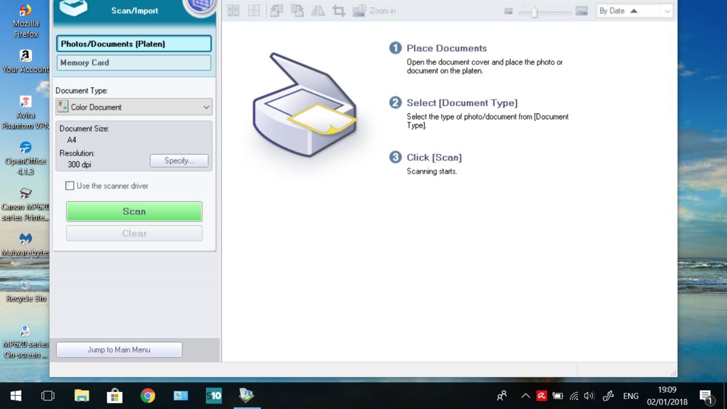The height and width of the screenshot is (409, 727).
Task: Enable Use the scanner driver checkbox
Action: (x=70, y=186)
